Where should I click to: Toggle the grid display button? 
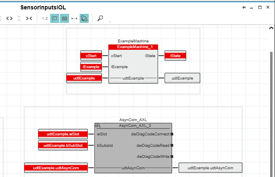tap(65, 18)
